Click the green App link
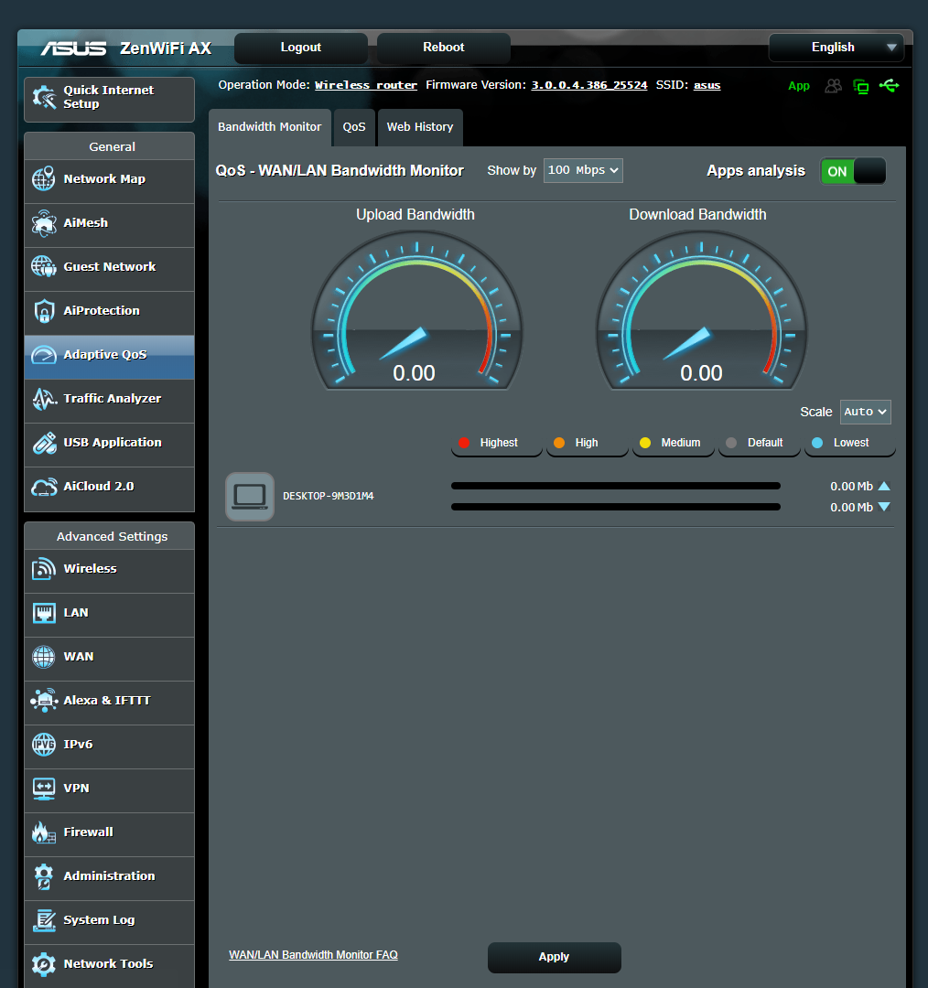 (799, 86)
